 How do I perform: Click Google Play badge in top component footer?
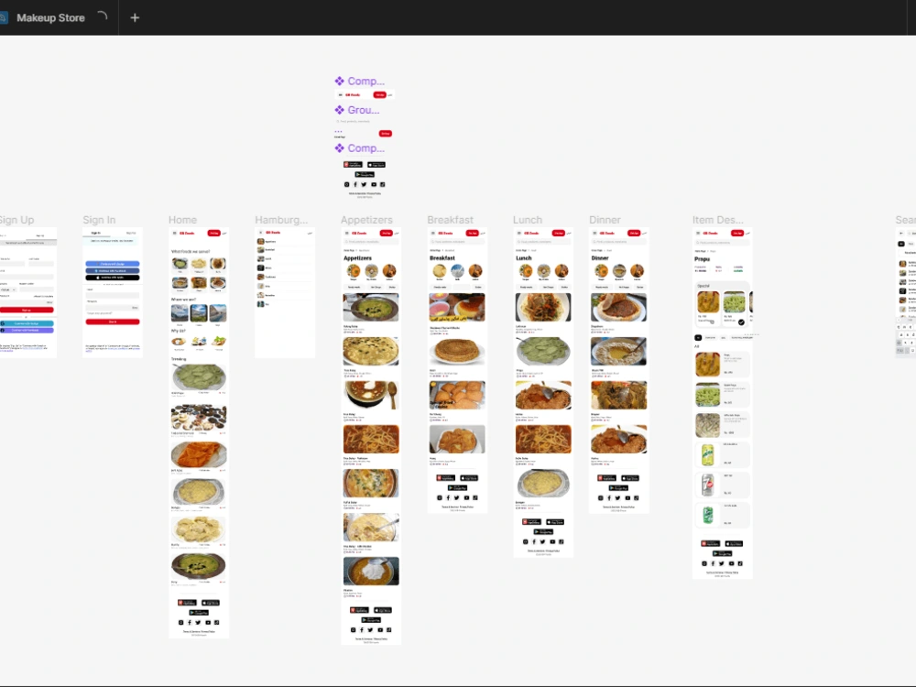click(365, 174)
